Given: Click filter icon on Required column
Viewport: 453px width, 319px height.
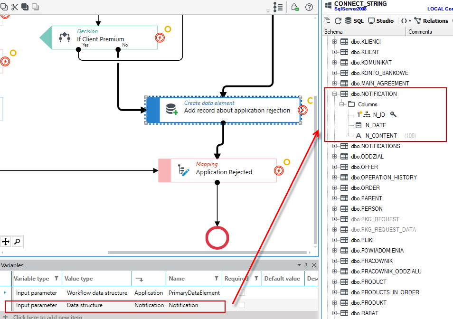Looking at the screenshot, I should click(256, 278).
